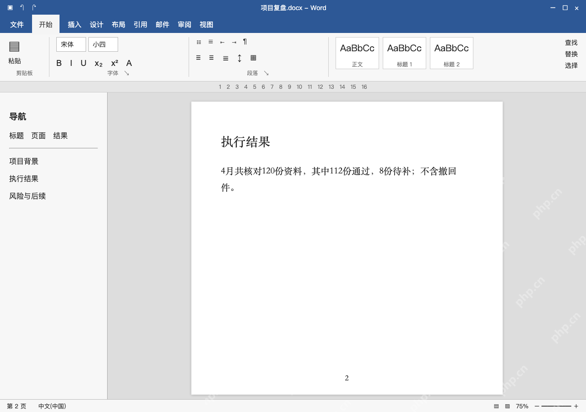Click the zoom in plus button
Viewport: 586px width, 412px height.
coord(576,406)
